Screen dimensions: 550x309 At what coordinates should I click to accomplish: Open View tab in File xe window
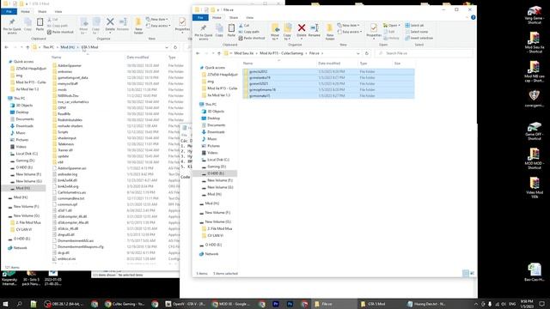(x=250, y=17)
